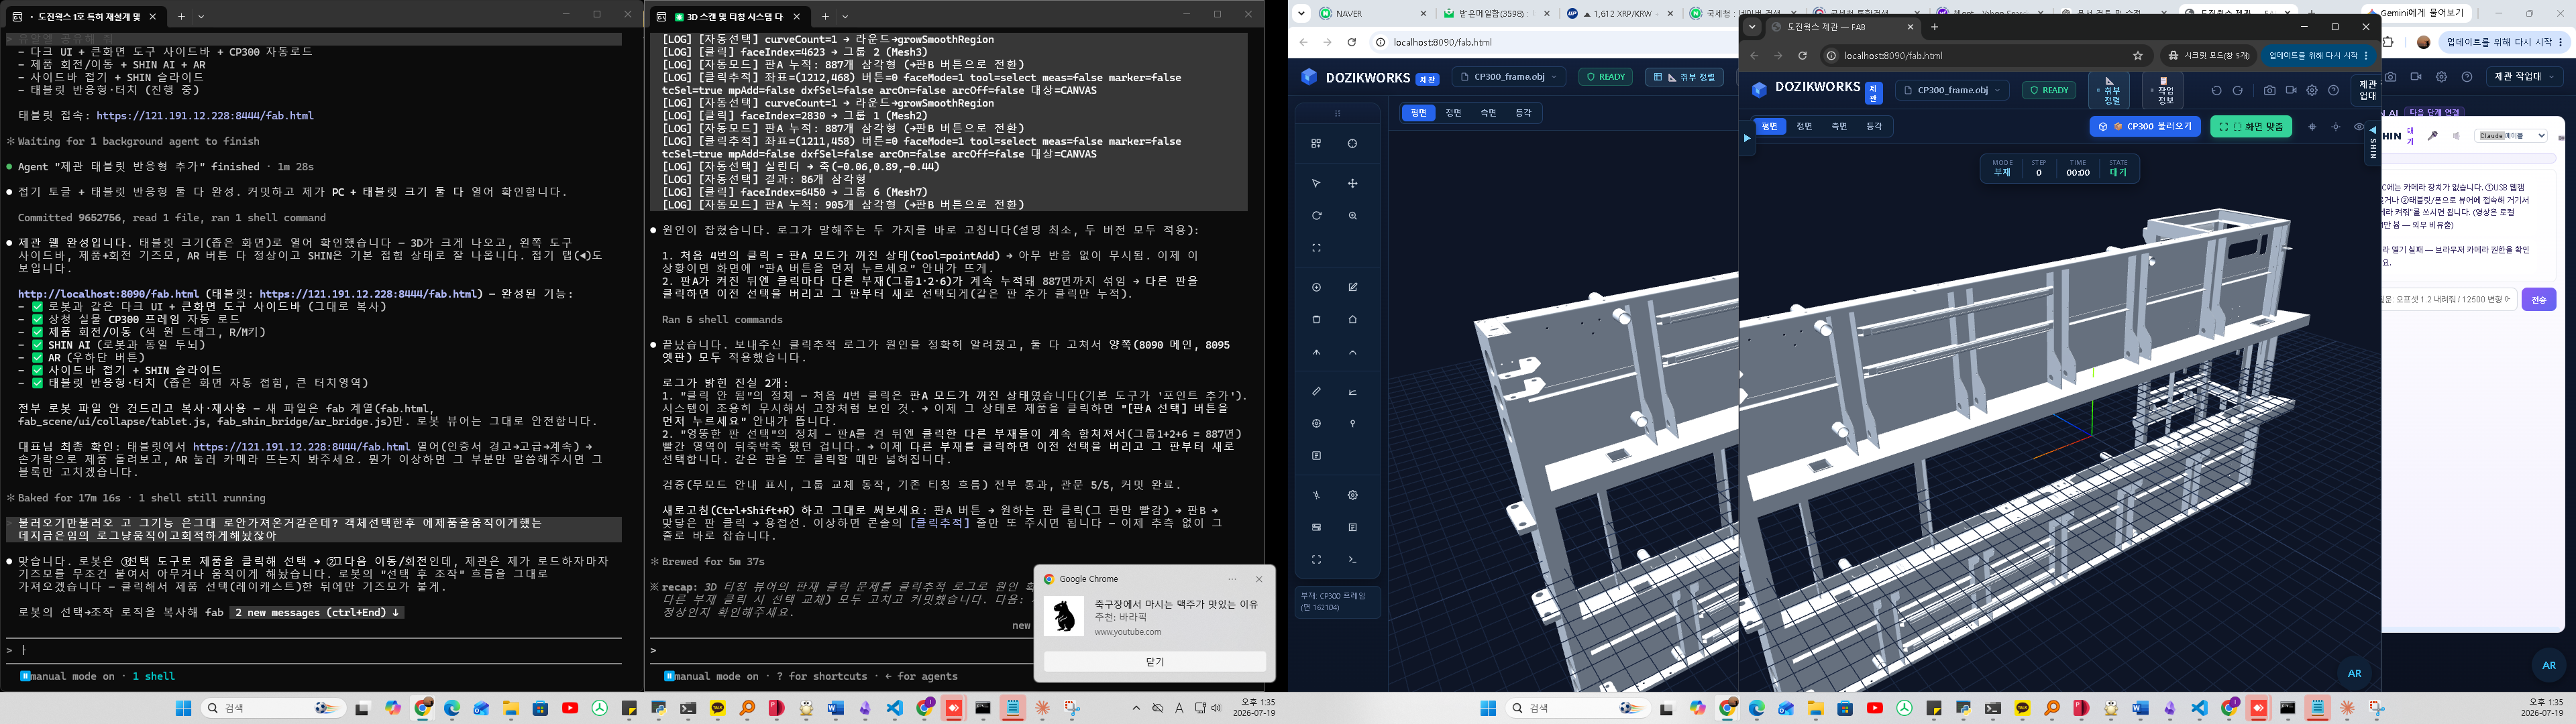Click the speaker icon in SHIN panel
The image size is (2576, 724).
coord(2457,135)
